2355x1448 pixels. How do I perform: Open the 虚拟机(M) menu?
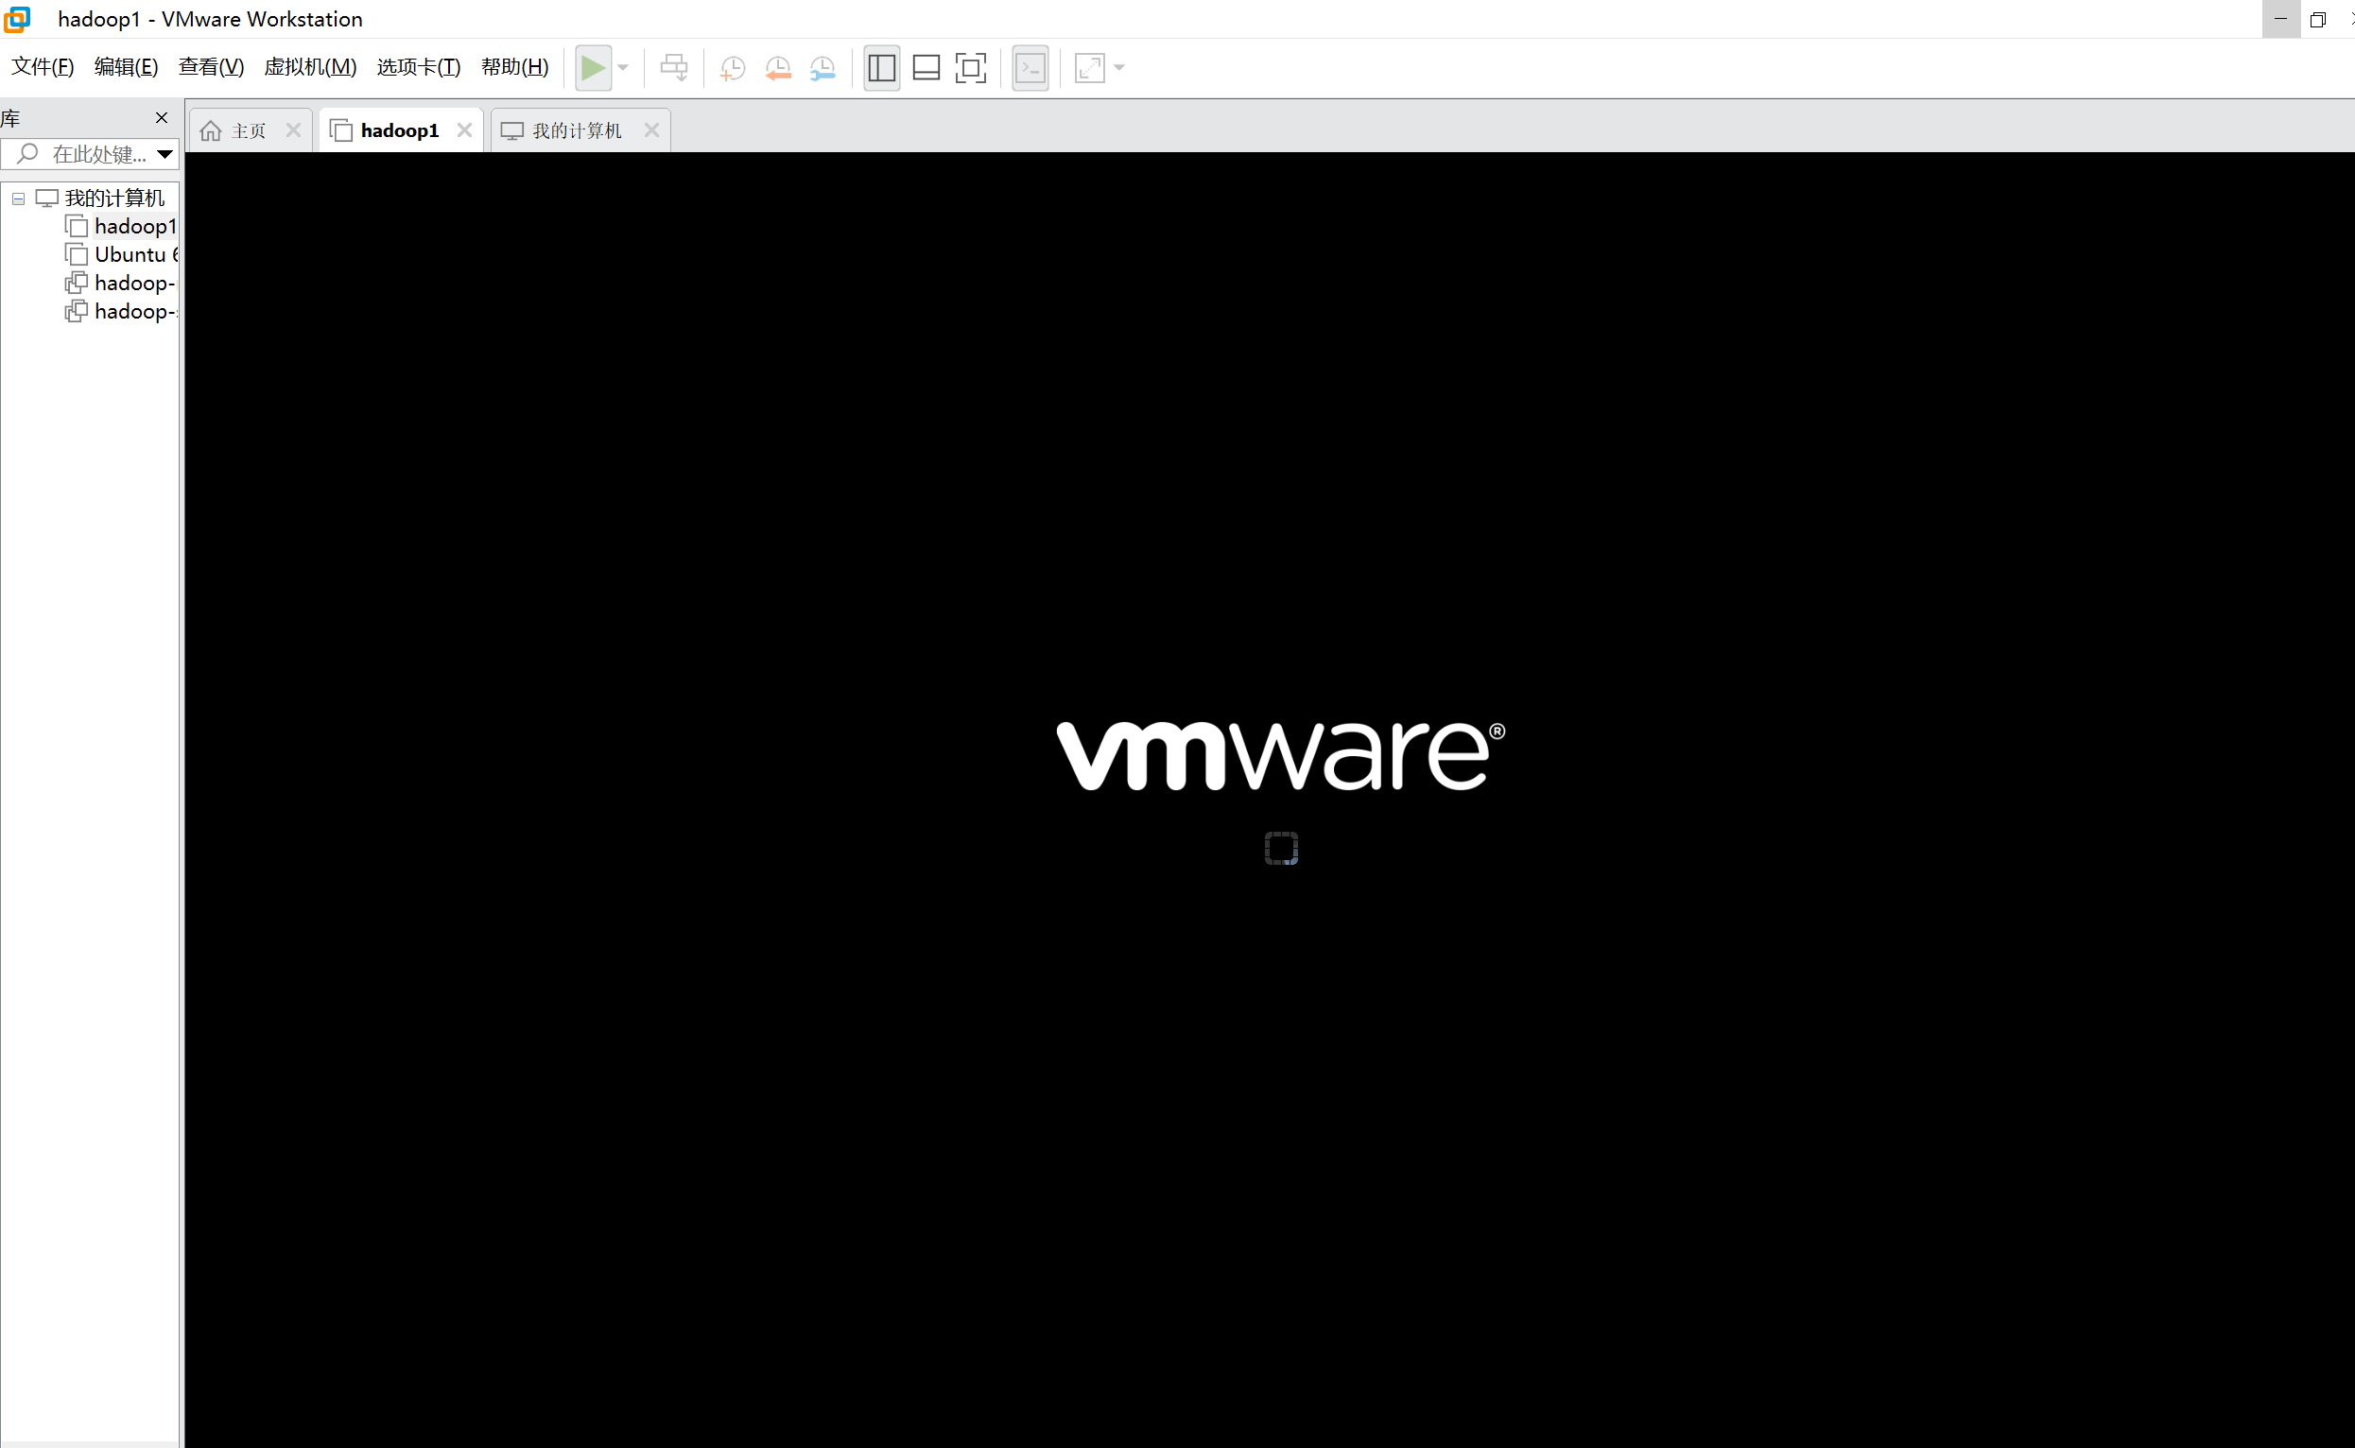(309, 67)
